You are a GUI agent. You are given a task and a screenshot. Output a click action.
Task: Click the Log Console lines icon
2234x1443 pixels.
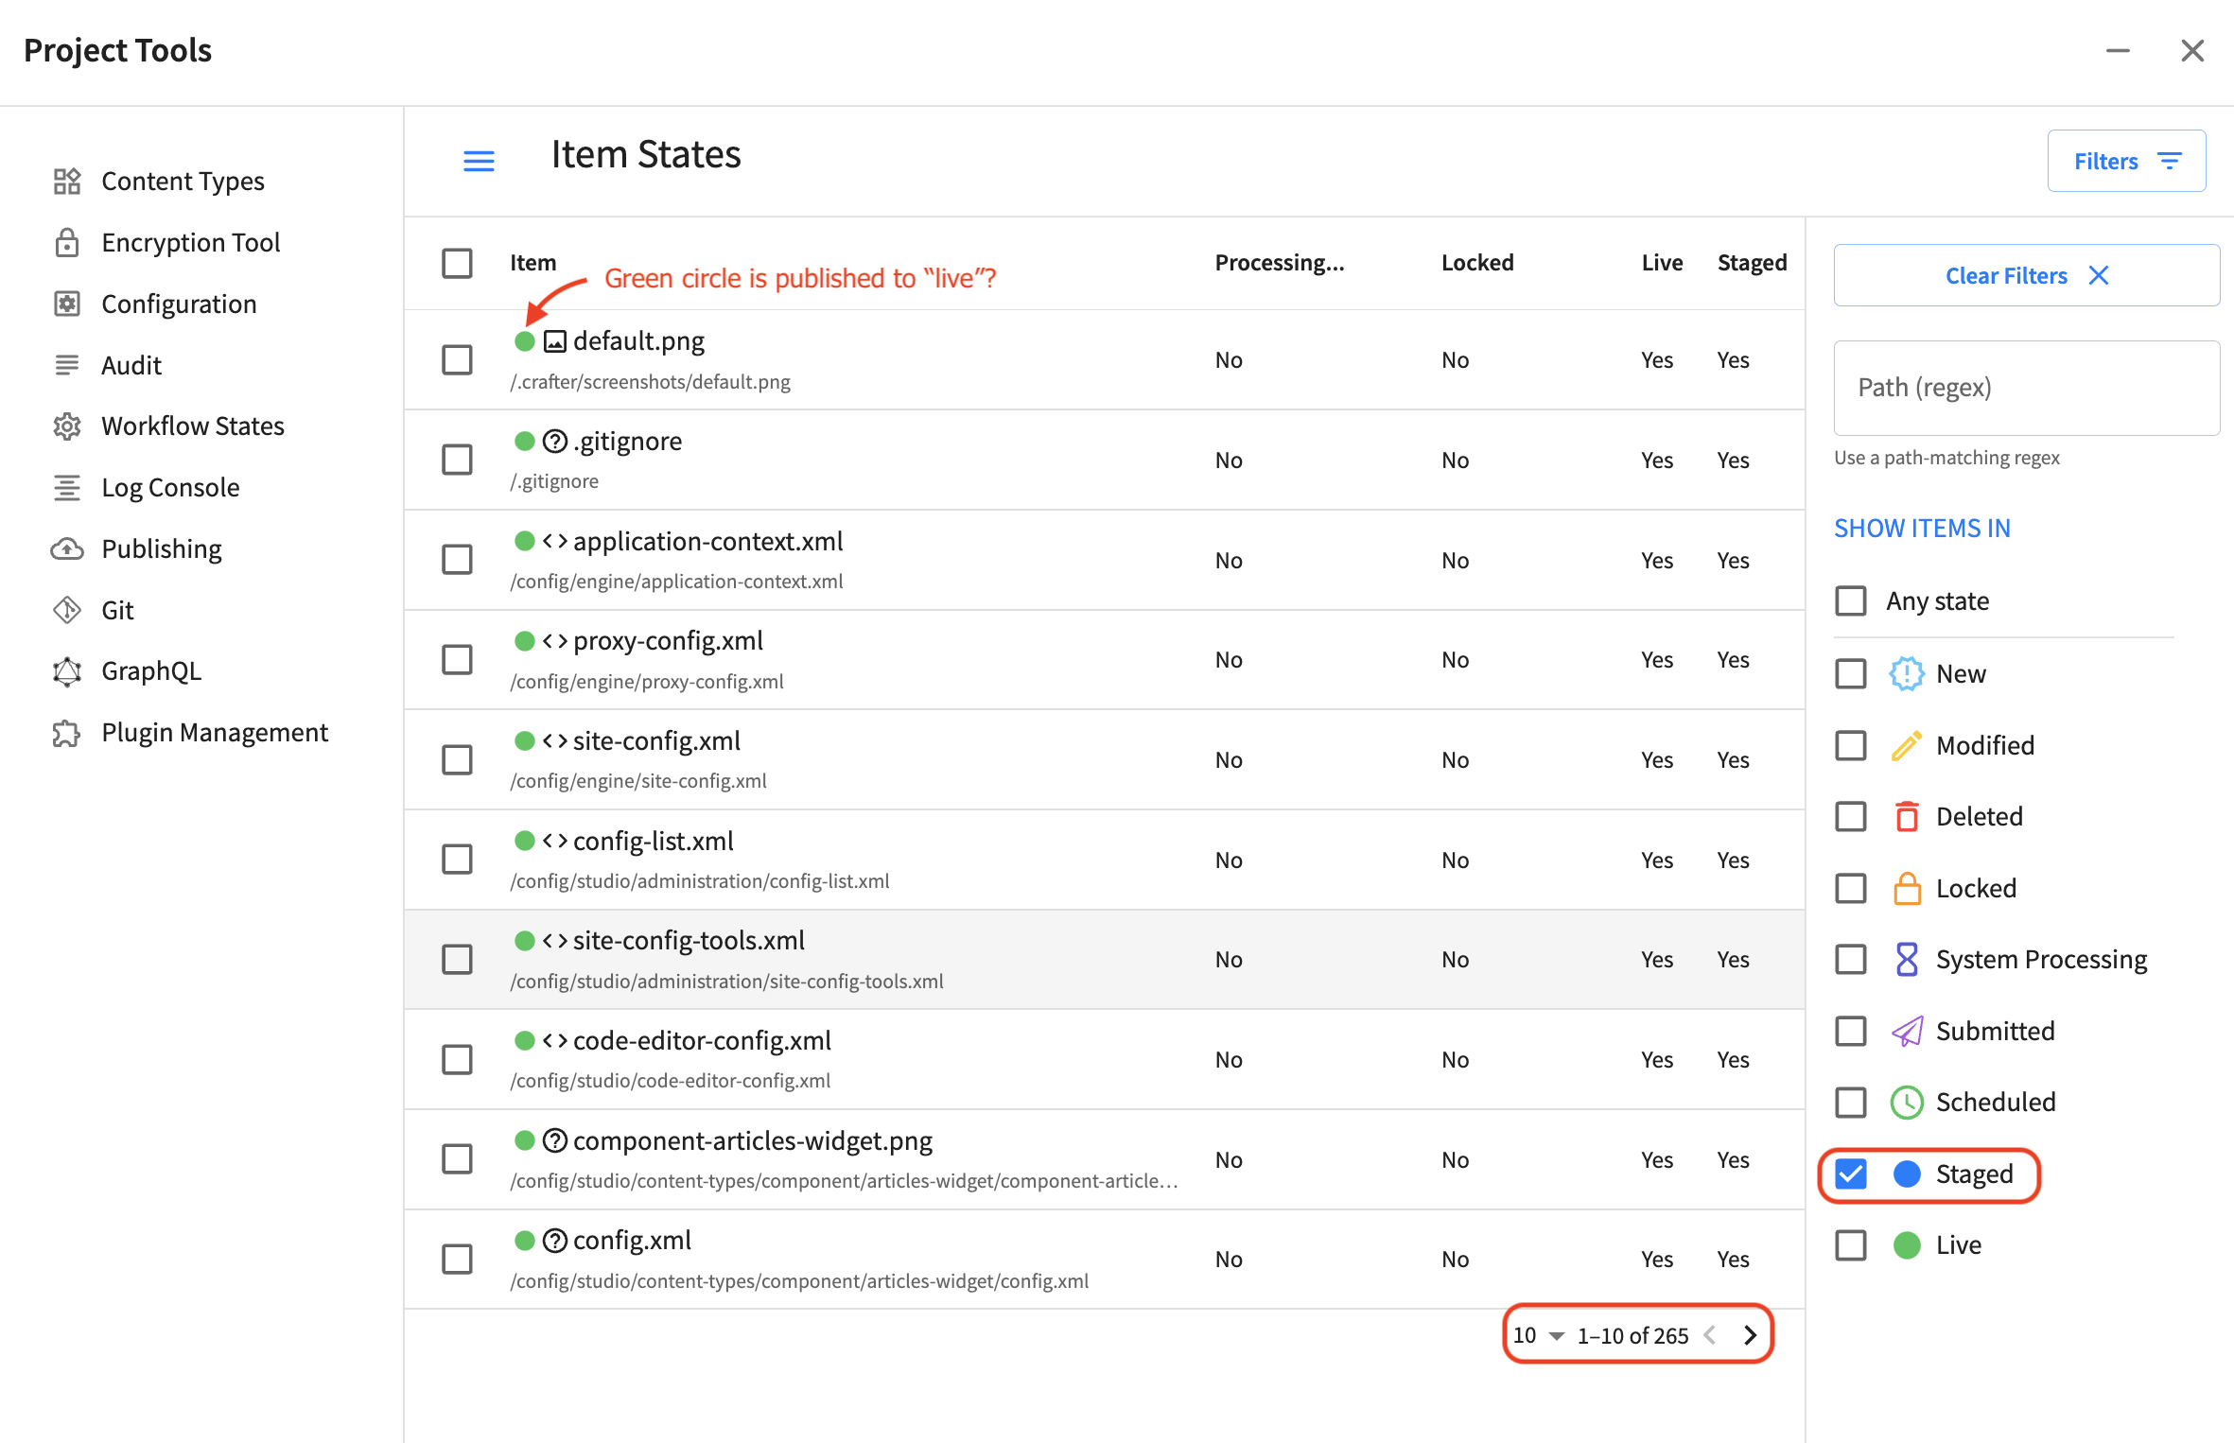point(67,487)
